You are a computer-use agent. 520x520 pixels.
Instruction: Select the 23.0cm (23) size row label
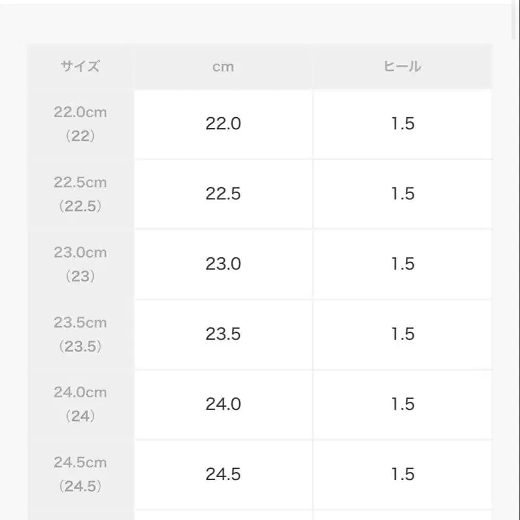80,264
